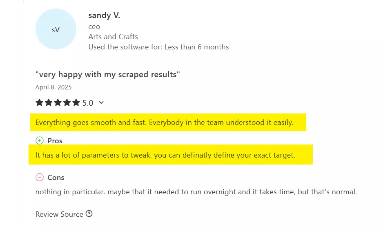Click the red minus Cons icon
This screenshot has height=229, width=381.
40,177
